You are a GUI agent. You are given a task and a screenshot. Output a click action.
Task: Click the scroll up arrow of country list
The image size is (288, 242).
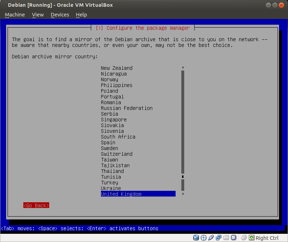point(183,68)
